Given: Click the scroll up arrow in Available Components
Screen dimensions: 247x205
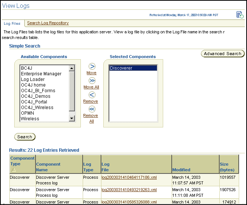Looking at the screenshot, I should tap(72, 68).
